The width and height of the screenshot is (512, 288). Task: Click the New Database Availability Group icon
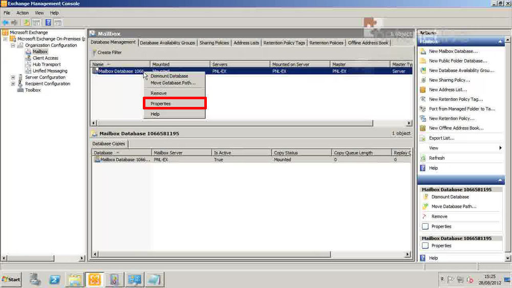pos(423,71)
